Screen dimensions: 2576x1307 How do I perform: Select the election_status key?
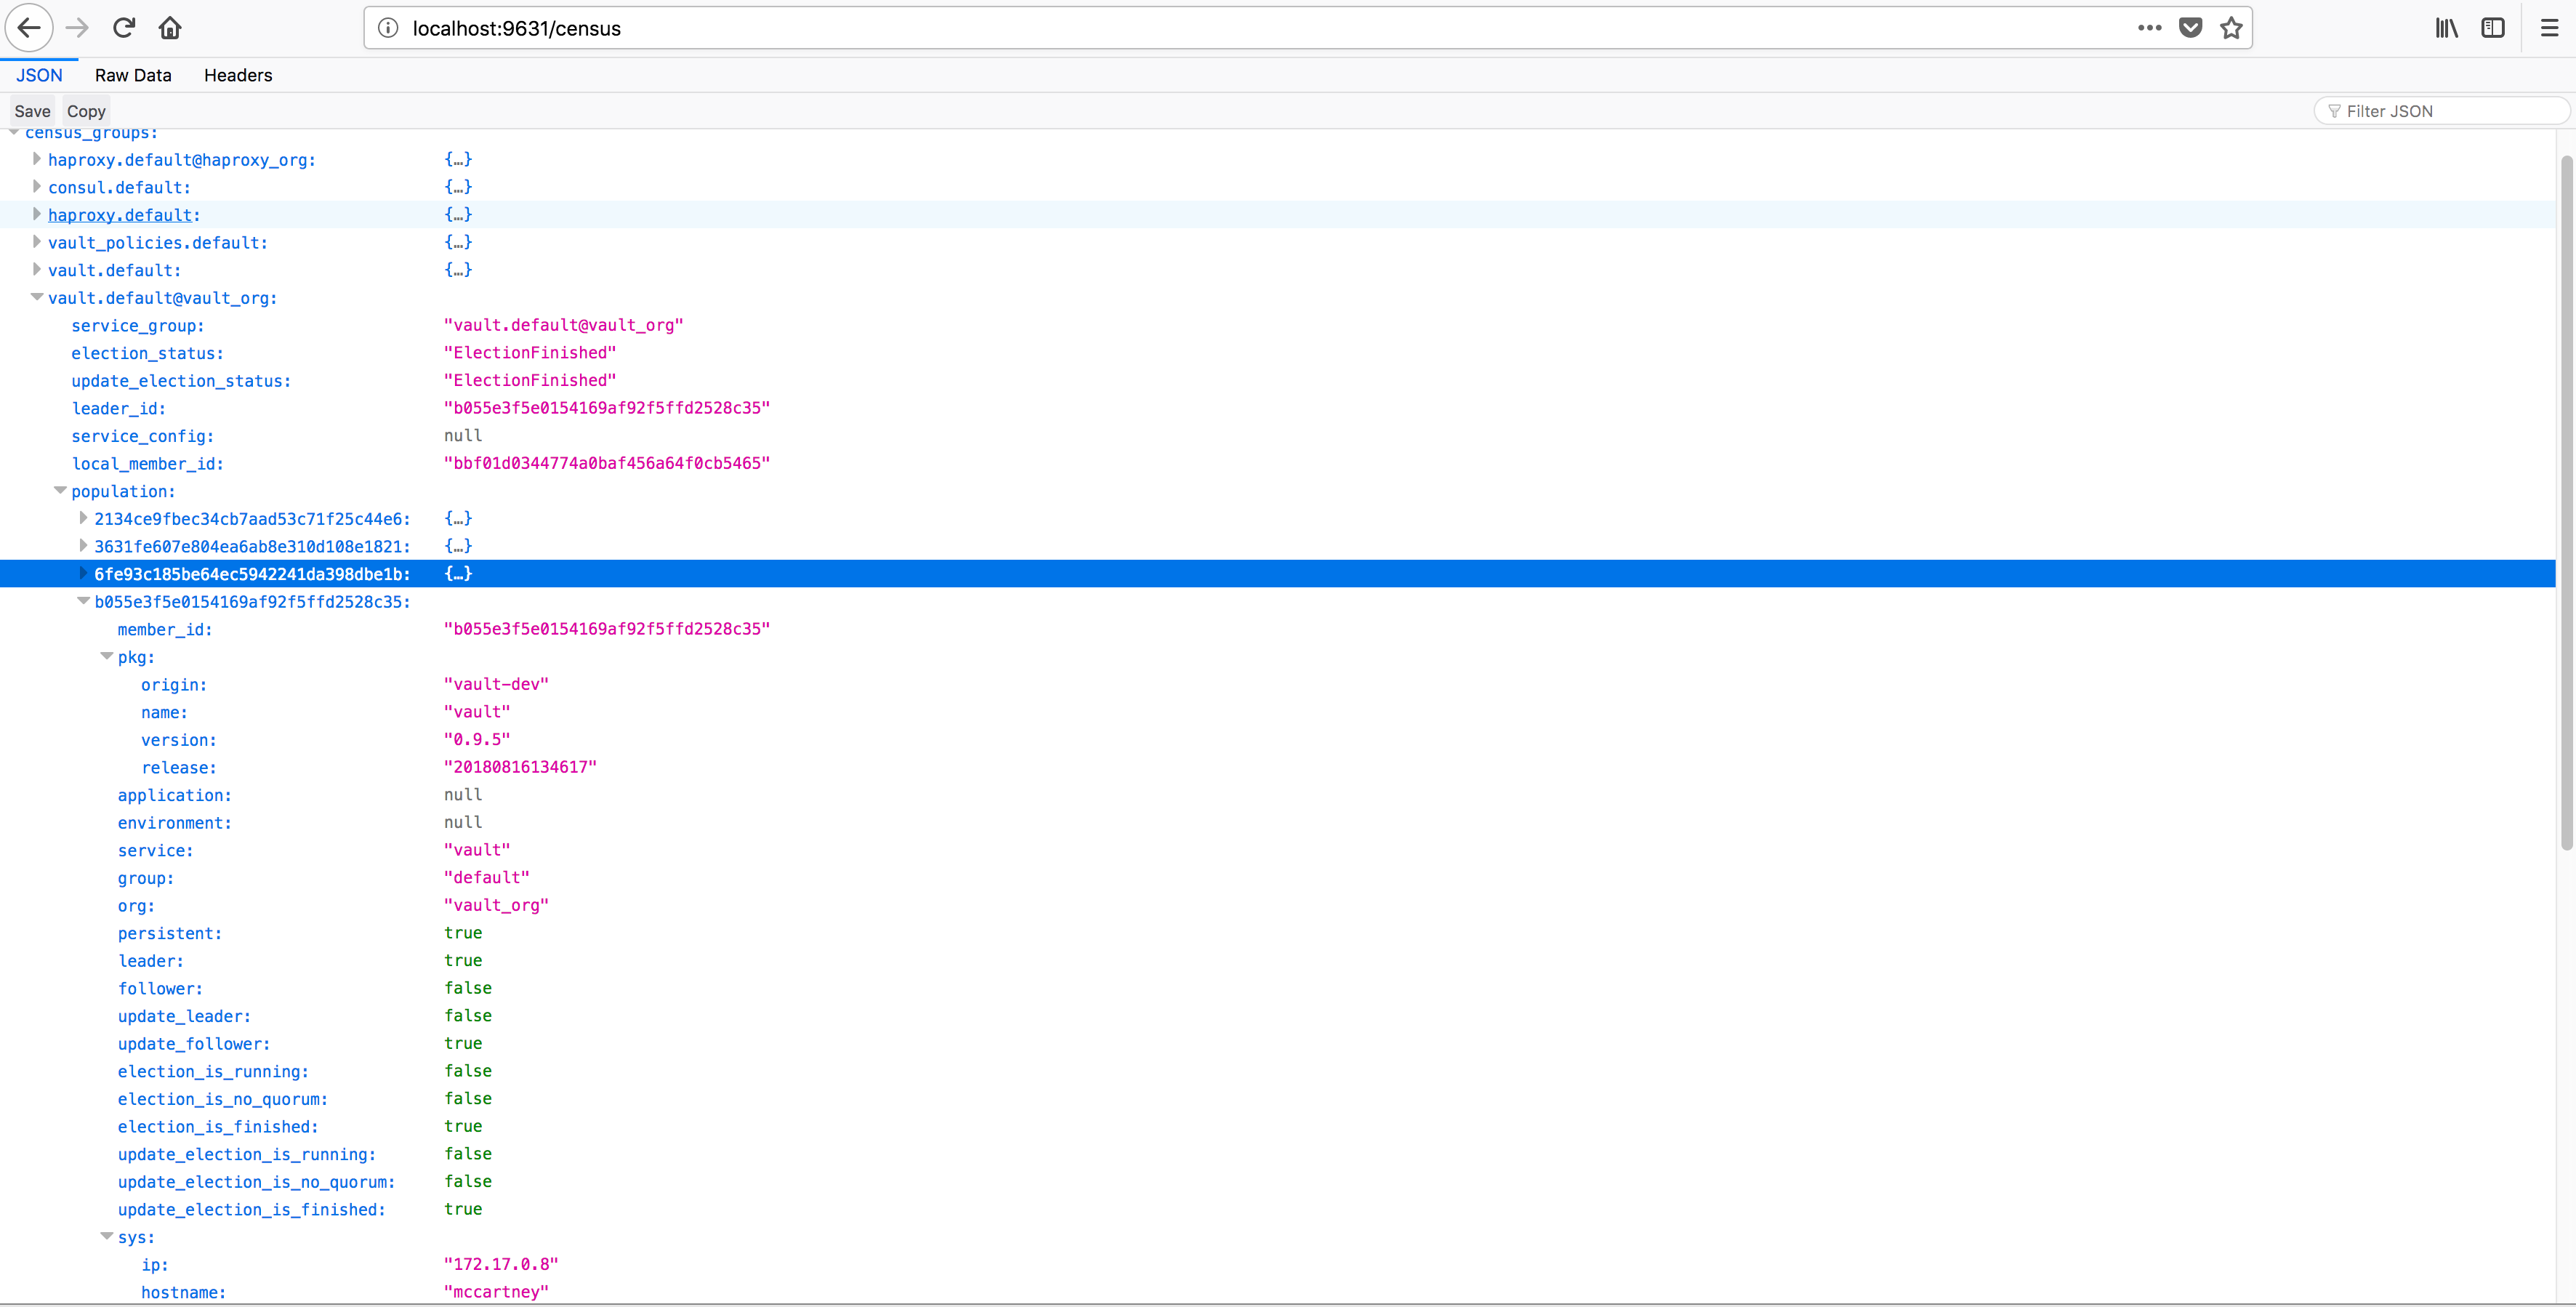coord(147,353)
